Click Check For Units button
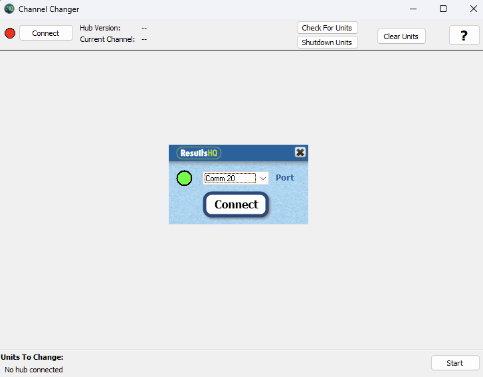Viewport: 483px width, 377px height. (327, 28)
